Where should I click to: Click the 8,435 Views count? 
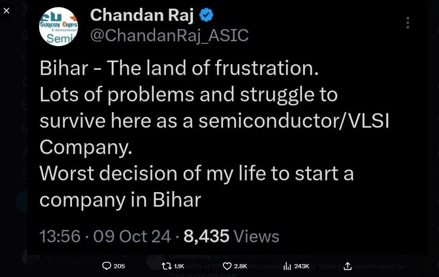click(x=231, y=236)
